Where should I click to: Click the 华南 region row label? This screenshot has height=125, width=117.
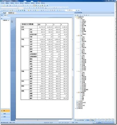pos(23,71)
